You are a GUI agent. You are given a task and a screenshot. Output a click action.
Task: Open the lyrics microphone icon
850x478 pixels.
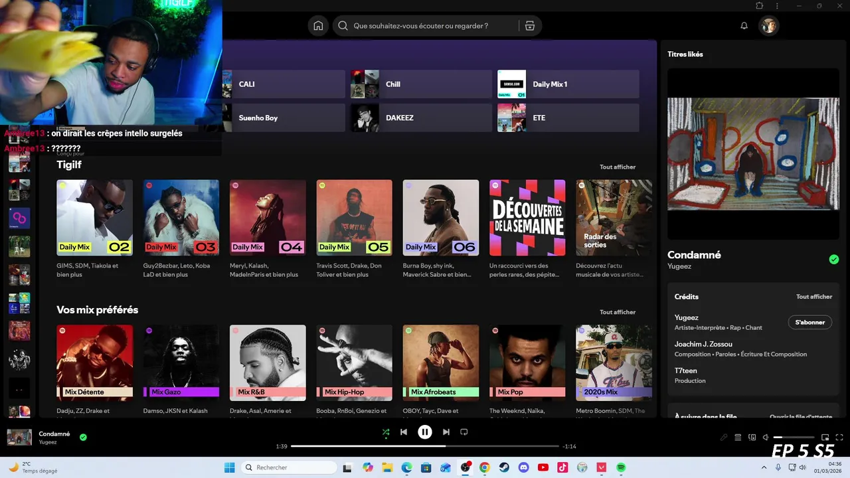(724, 438)
